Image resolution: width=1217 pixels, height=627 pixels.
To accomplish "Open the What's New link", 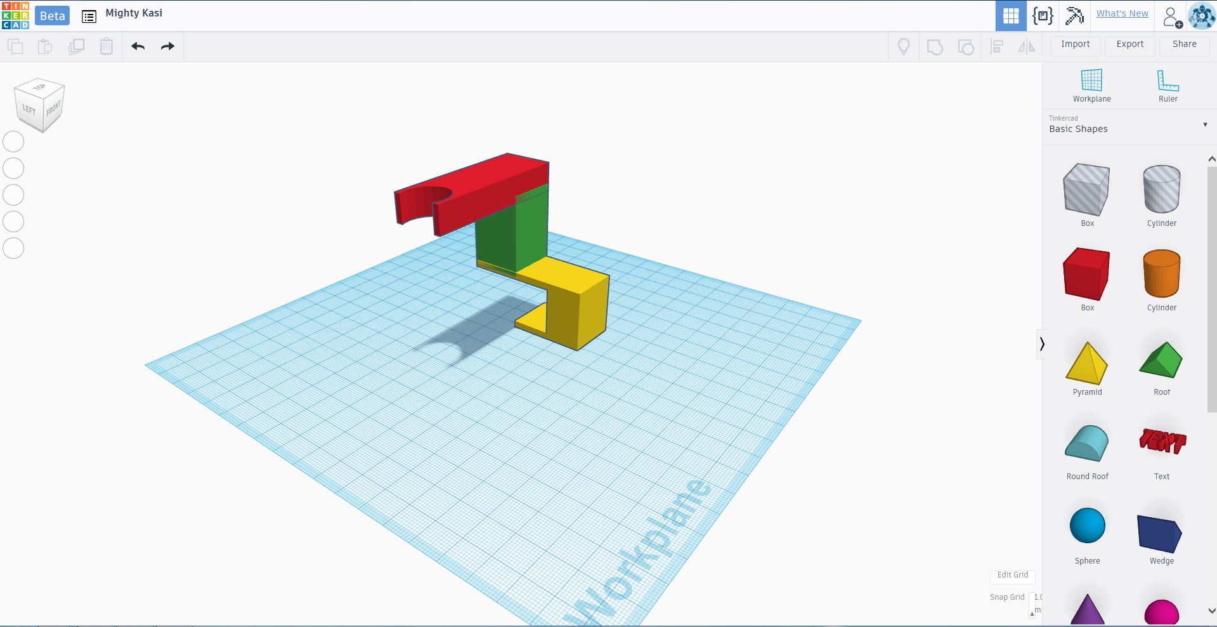I will pos(1122,13).
